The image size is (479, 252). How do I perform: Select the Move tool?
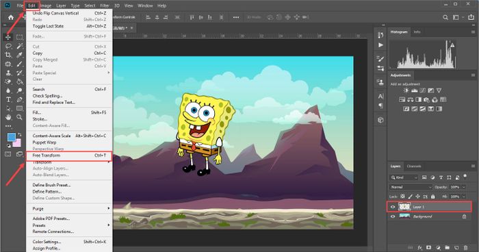pos(8,37)
